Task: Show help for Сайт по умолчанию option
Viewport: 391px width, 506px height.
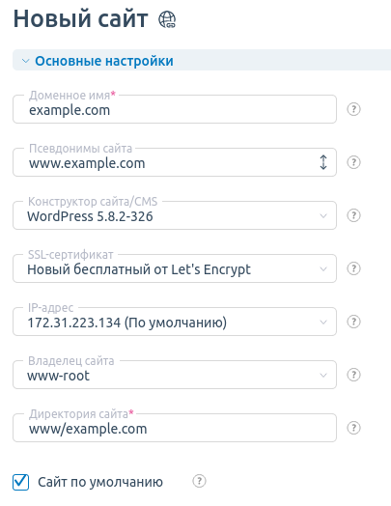Action: point(199,481)
